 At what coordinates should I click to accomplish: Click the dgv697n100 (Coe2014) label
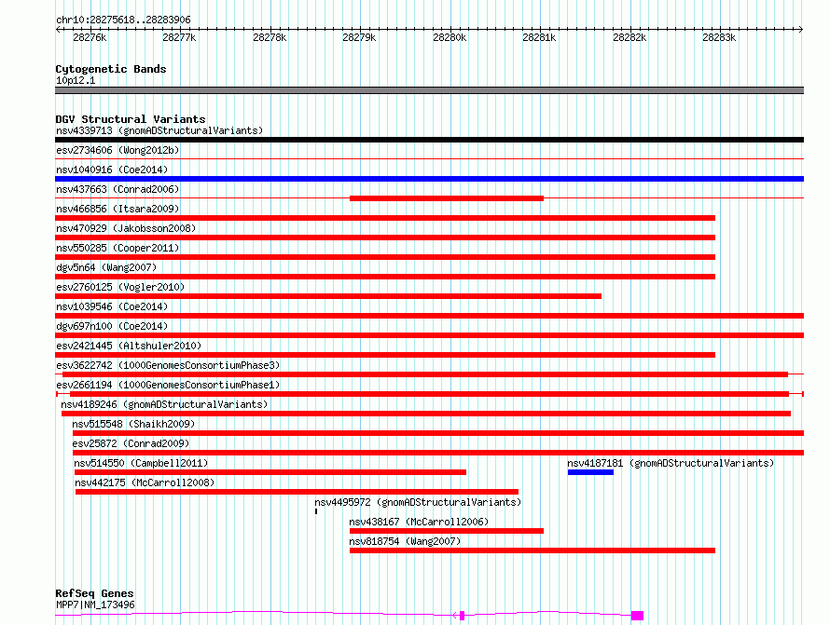pyautogui.click(x=112, y=326)
